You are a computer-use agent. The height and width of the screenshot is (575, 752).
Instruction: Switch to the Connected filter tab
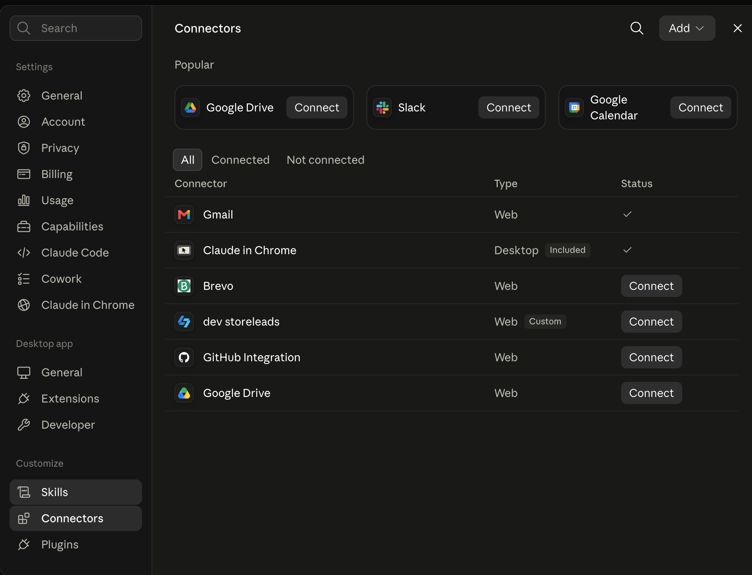(x=240, y=160)
